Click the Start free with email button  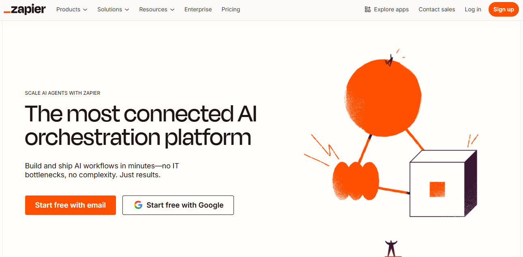point(70,205)
